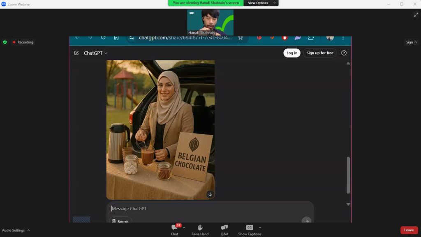Image resolution: width=421 pixels, height=237 pixels.
Task: Click the scroll-to-bottom arrow on the image
Action: tap(210, 194)
